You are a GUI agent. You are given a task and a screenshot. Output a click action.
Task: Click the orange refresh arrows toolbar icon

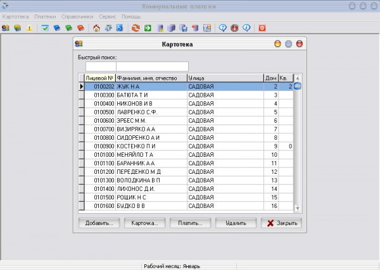point(136,28)
